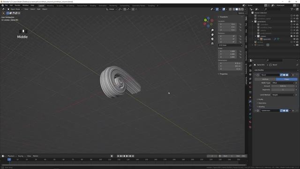The width and height of the screenshot is (300, 169).
Task: Enable solid viewport shading mode
Action: [x=237, y=9]
